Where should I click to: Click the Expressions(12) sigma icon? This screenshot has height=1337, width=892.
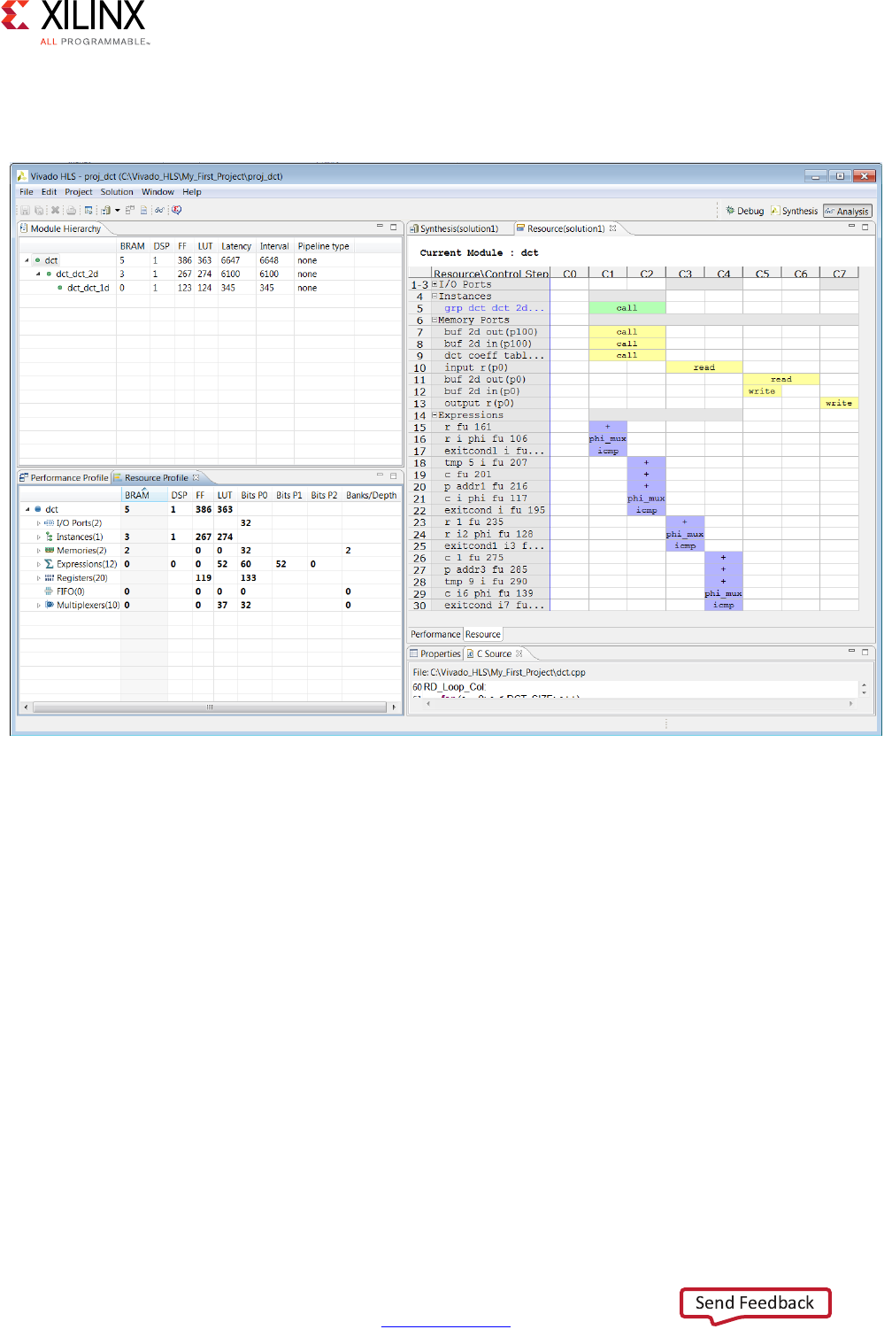pyautogui.click(x=50, y=564)
